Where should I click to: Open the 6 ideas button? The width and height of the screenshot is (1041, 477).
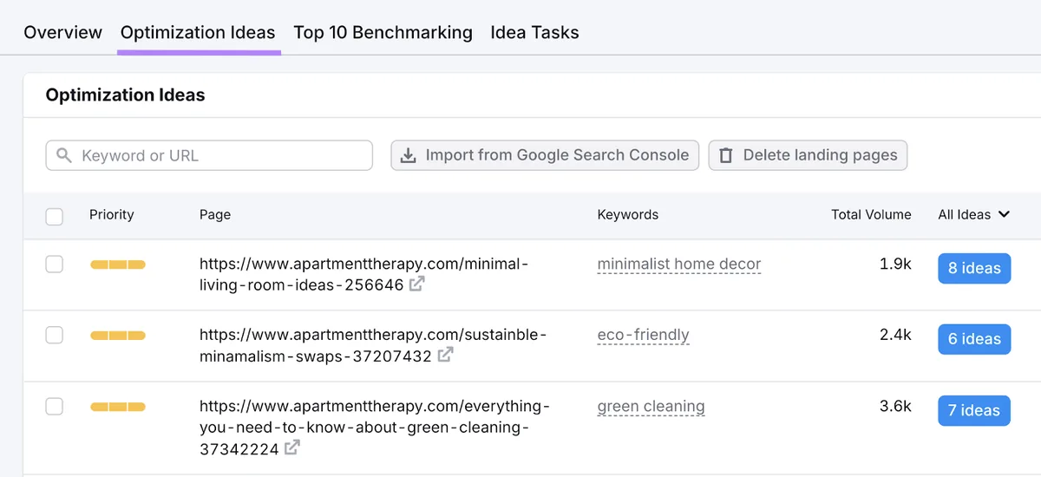coord(974,339)
